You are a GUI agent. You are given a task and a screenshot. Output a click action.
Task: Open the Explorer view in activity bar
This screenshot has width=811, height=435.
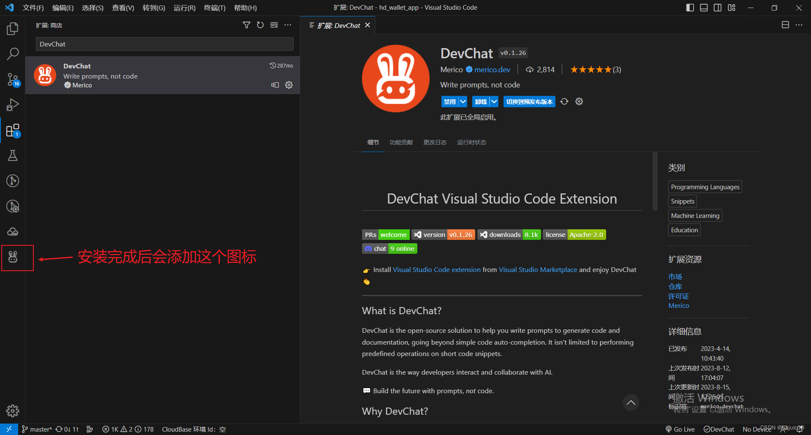(x=13, y=29)
